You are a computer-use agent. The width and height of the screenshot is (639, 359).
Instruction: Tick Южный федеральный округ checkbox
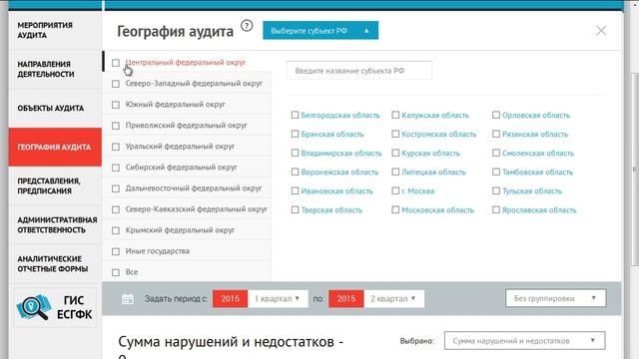[116, 105]
